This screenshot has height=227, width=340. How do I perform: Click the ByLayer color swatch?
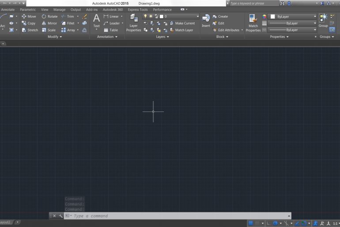click(x=272, y=16)
